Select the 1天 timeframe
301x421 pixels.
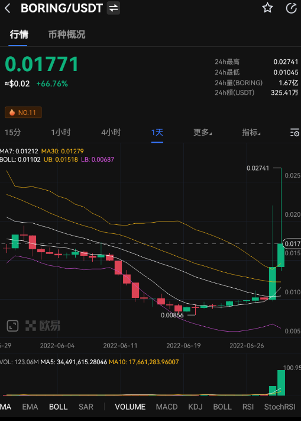tap(157, 133)
